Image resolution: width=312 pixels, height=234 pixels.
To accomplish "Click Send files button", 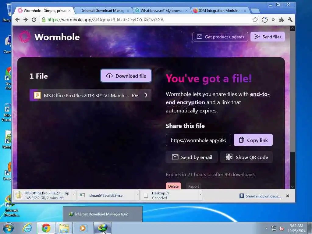I will tap(268, 37).
